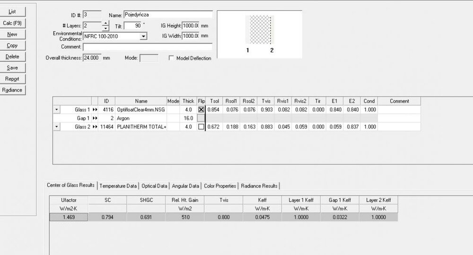473x255 pixels.
Task: Check the Flip box for Glass 2
Action: coord(201,127)
